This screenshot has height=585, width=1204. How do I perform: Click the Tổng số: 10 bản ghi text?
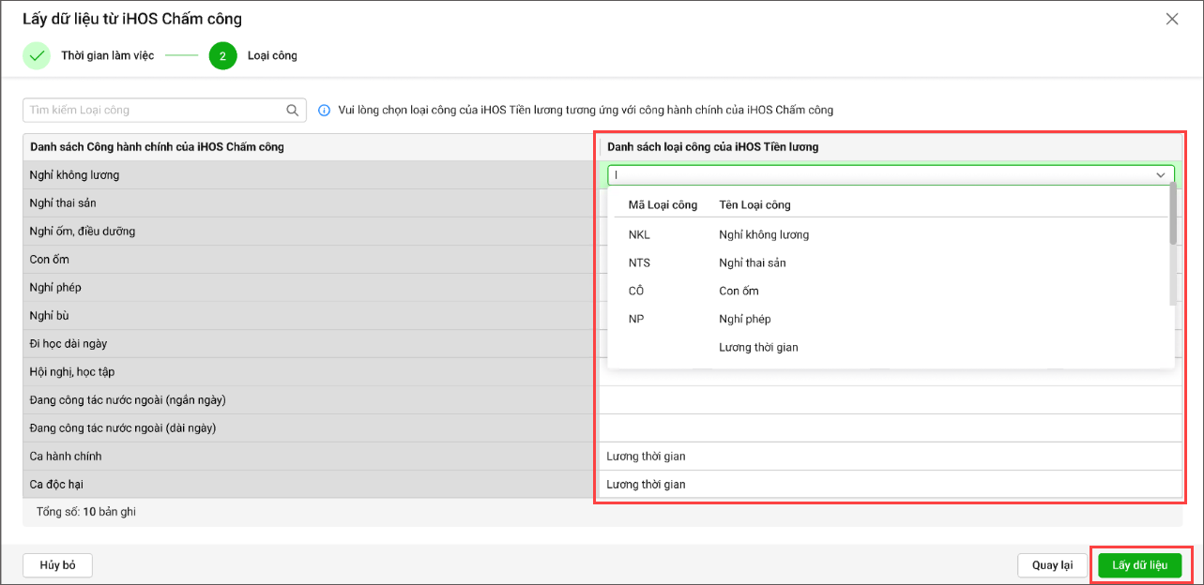pyautogui.click(x=87, y=512)
